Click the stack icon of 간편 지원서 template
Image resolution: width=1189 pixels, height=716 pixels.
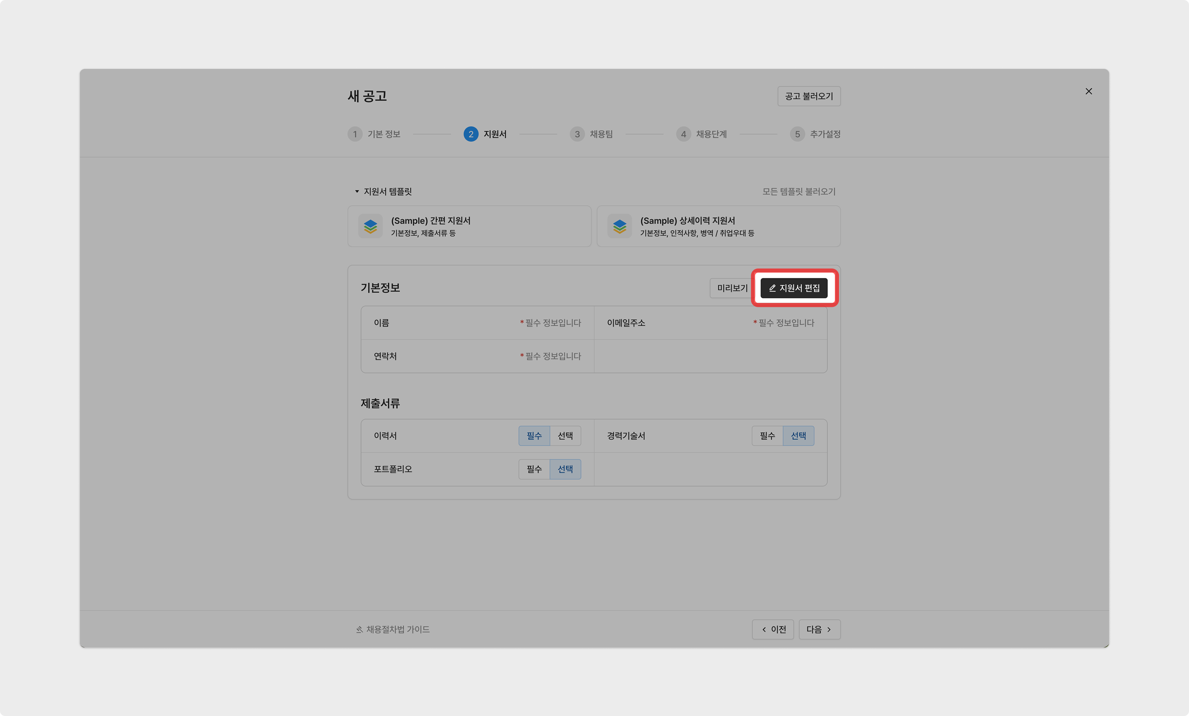370,226
